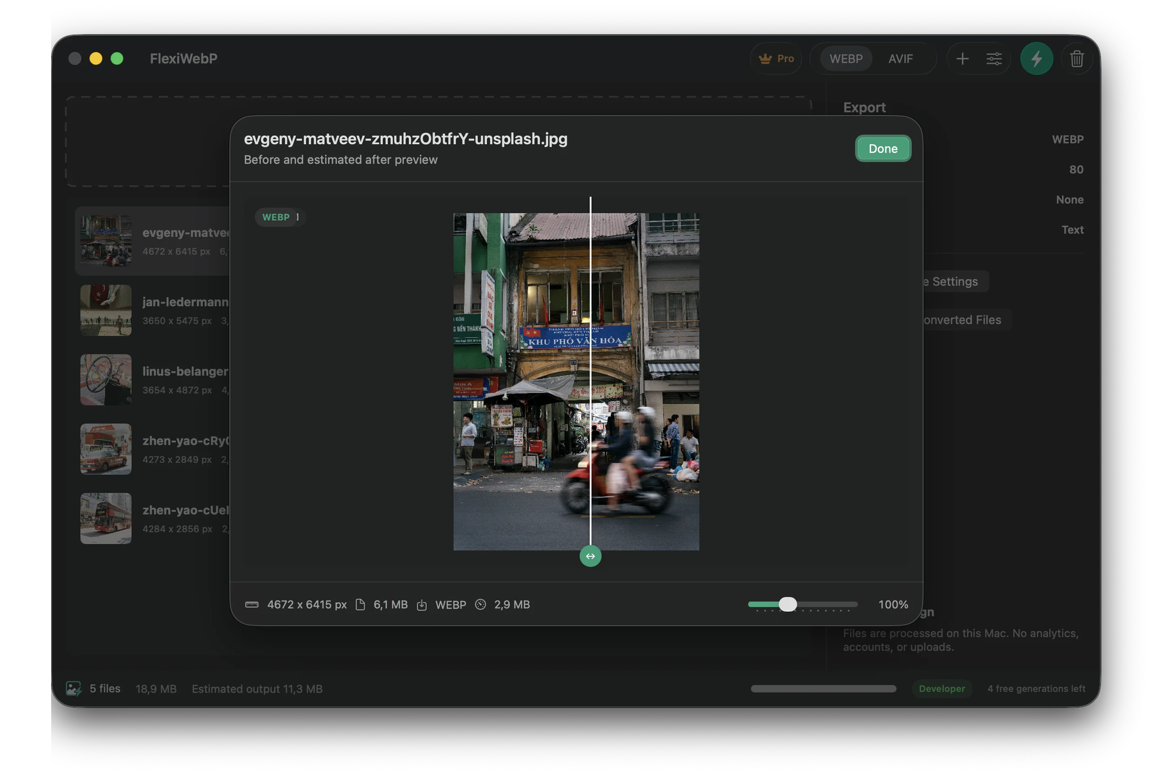Open the None export option value
Screen dimensions: 1152x775
pos(1069,200)
